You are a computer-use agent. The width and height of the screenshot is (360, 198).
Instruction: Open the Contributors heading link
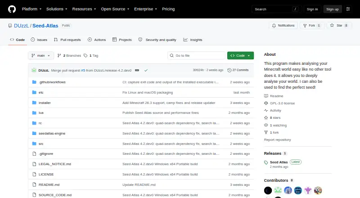279,180
